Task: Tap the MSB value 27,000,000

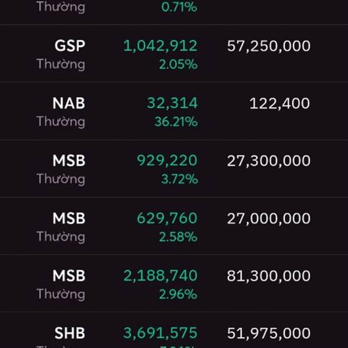Action: (269, 219)
